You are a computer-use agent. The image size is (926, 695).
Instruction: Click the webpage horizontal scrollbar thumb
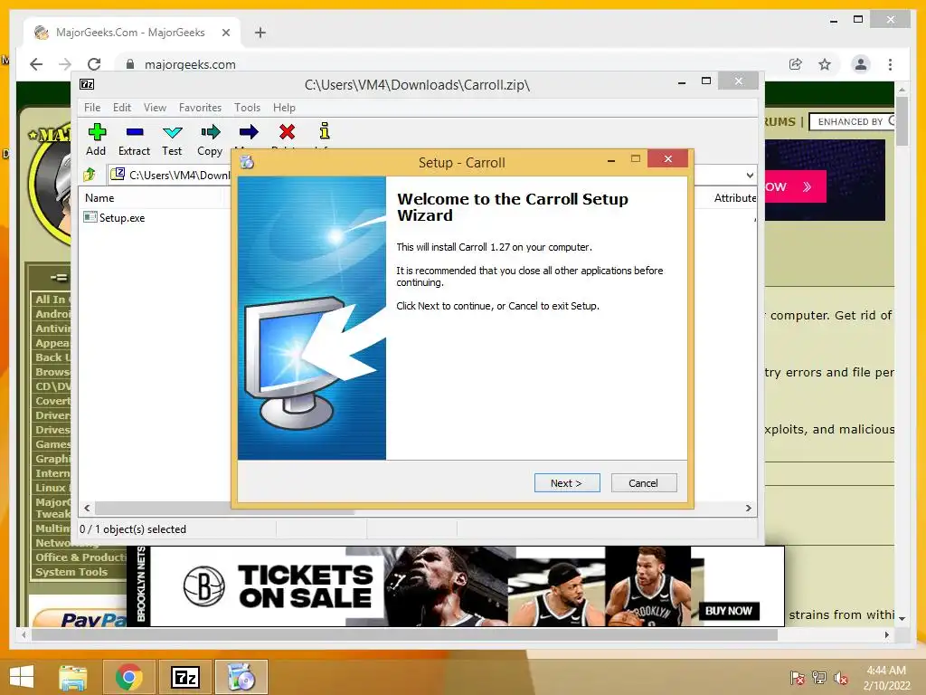(404, 634)
